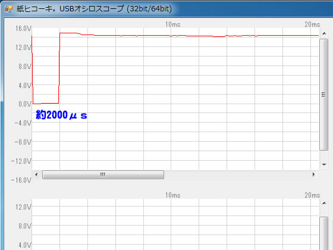333x250 pixels.
Task: Click the 0.0V label on upper chart axis
Action: coord(25,104)
